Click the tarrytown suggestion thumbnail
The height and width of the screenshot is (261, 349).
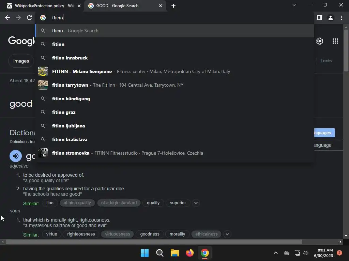pyautogui.click(x=43, y=85)
